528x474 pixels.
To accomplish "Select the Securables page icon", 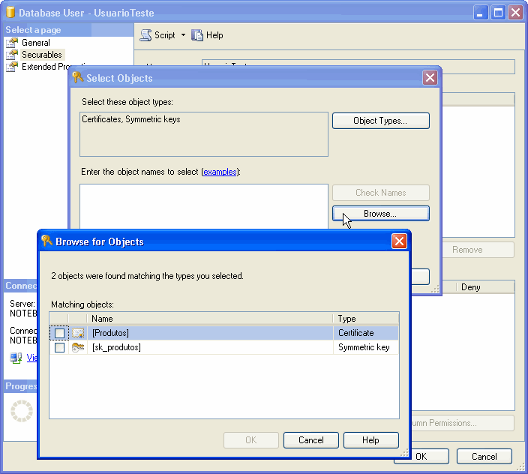I will point(12,55).
